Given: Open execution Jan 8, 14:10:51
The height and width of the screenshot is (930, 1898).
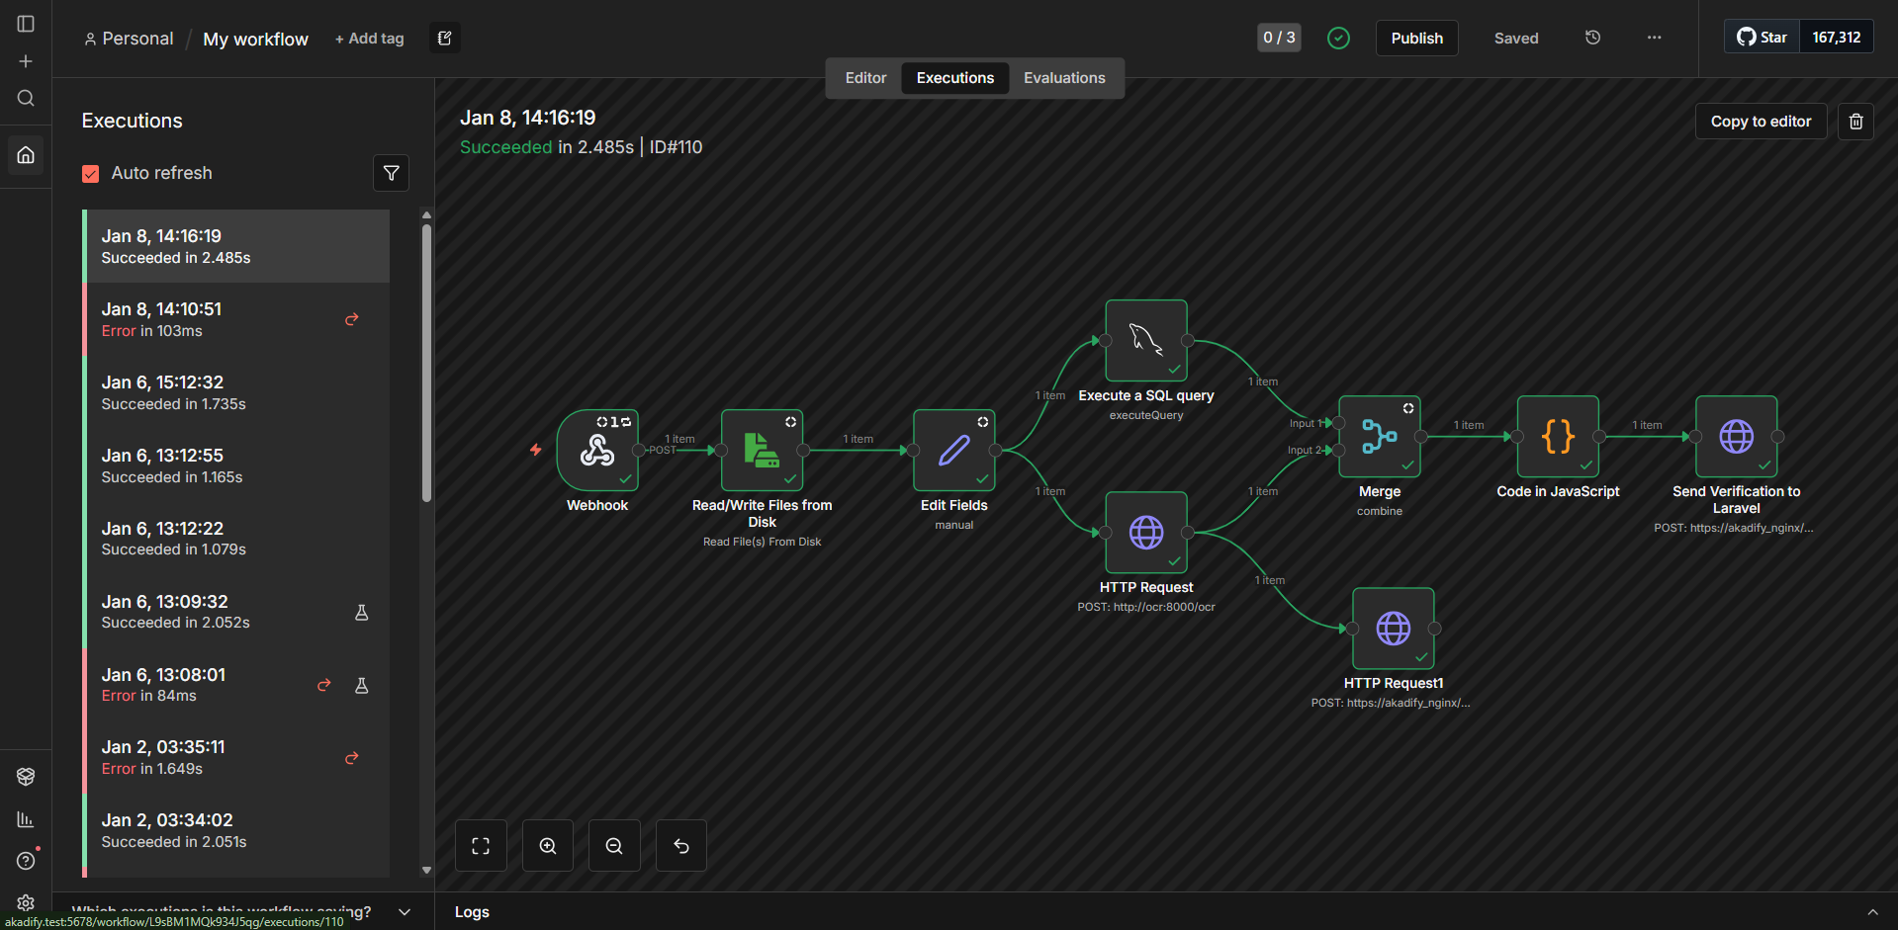Looking at the screenshot, I should coord(237,319).
